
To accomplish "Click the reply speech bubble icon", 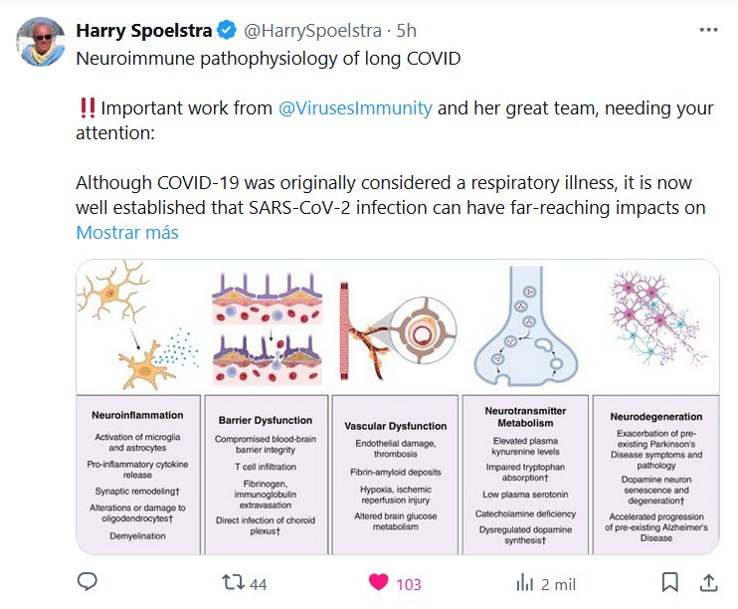I will [x=88, y=582].
